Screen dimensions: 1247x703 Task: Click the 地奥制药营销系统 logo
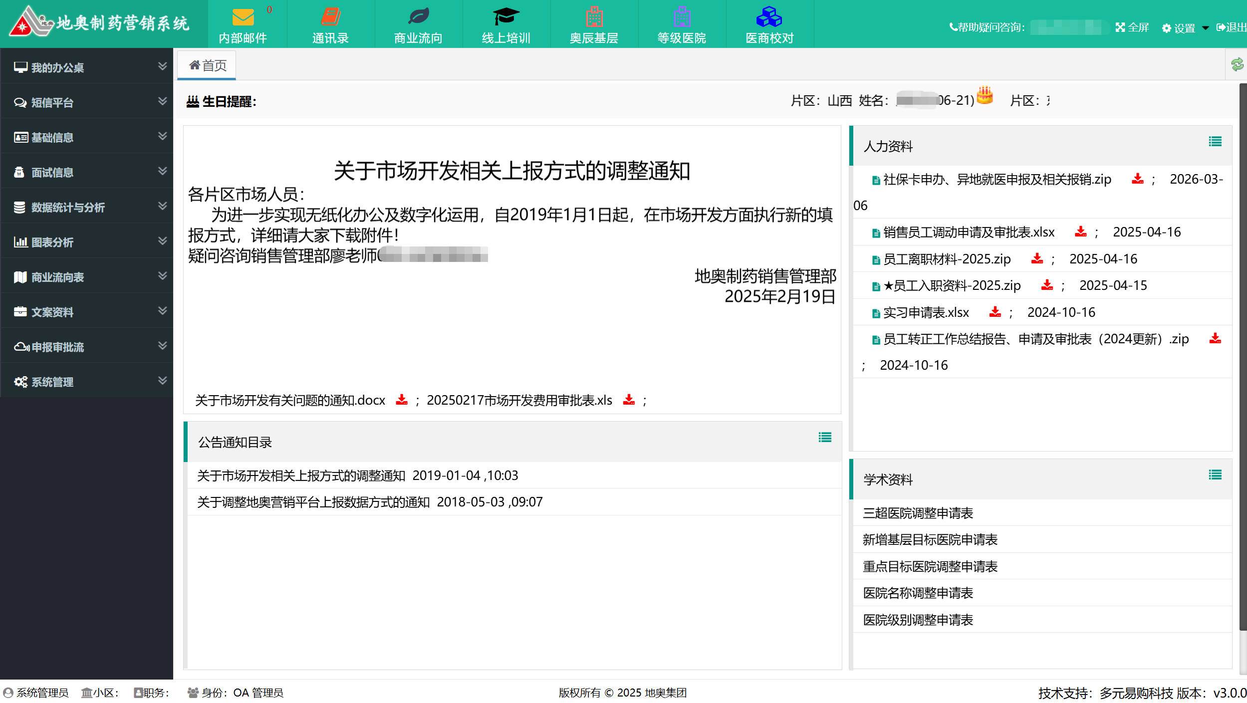coord(99,22)
